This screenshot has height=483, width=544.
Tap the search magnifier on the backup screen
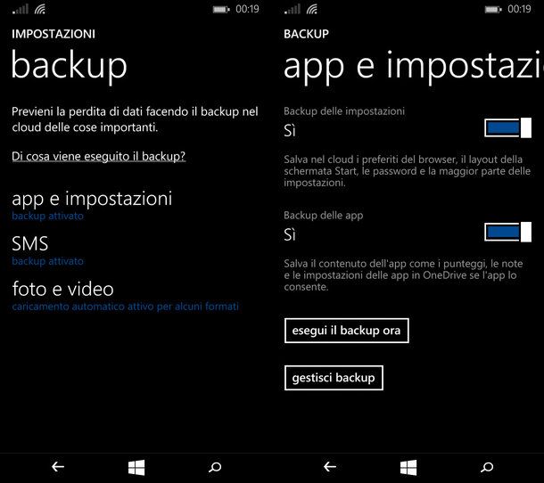click(214, 466)
